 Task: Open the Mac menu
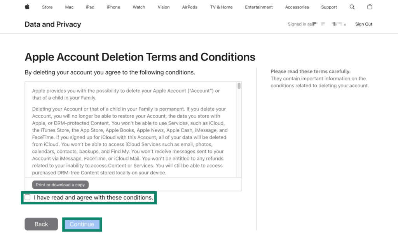pos(69,7)
